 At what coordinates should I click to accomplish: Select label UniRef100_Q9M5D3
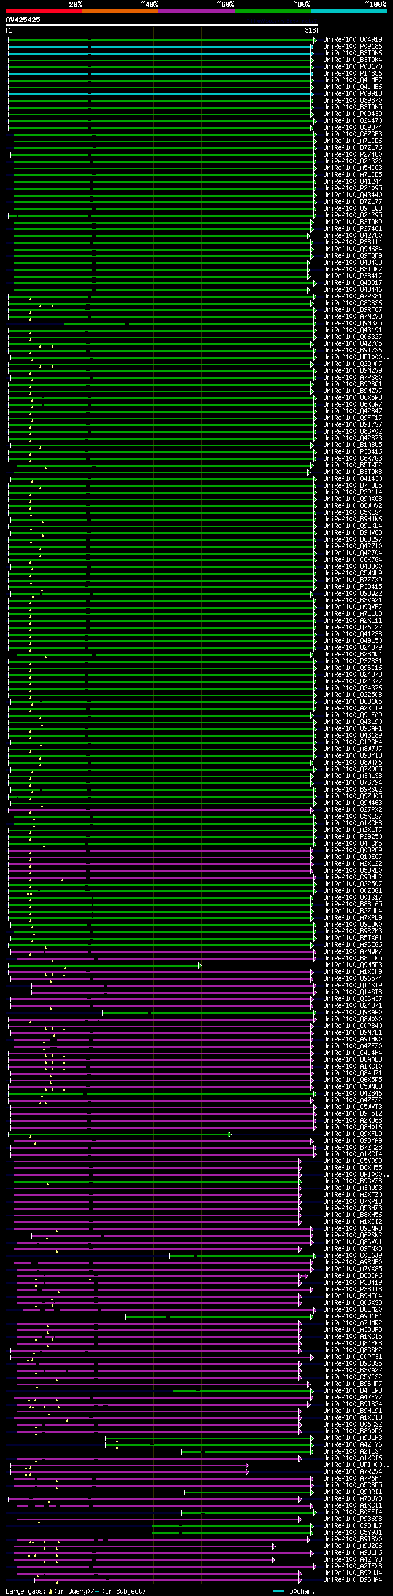click(352, 965)
